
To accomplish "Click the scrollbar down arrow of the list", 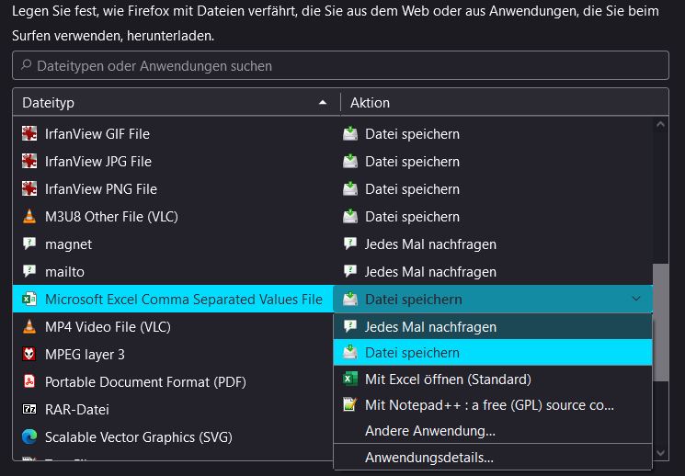I will point(660,453).
